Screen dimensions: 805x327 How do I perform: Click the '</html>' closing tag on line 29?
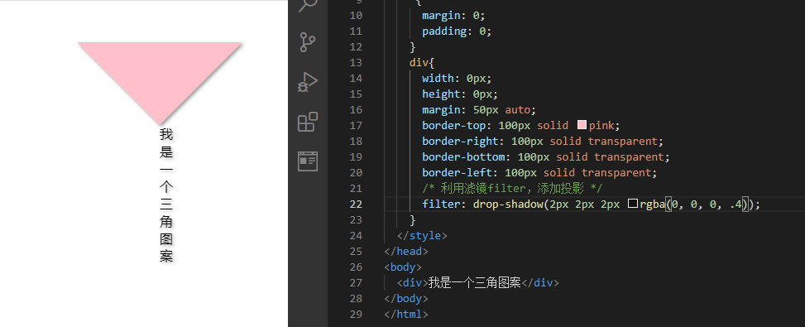[x=406, y=314]
